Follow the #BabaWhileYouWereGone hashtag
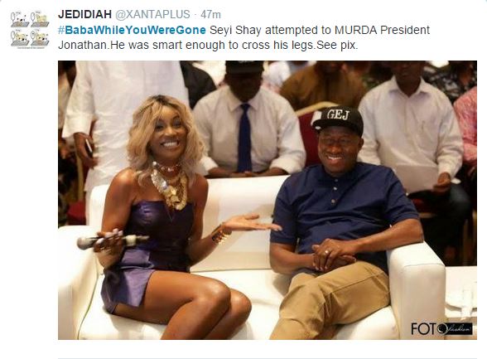 point(132,30)
